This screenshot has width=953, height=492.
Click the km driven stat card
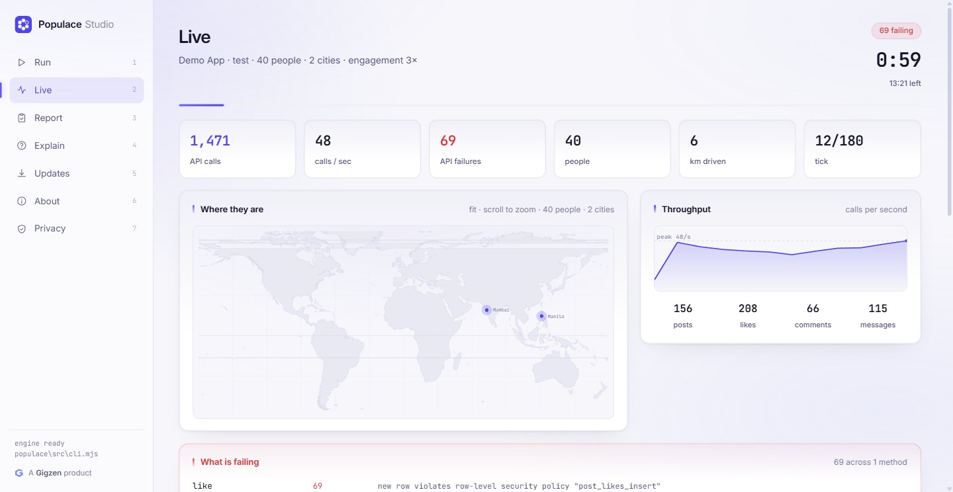tap(737, 149)
